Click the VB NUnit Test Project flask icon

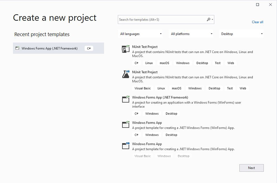coord(125,74)
